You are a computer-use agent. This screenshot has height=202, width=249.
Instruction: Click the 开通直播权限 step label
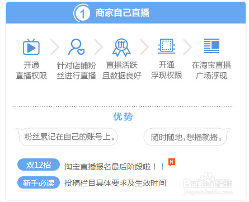point(31,71)
